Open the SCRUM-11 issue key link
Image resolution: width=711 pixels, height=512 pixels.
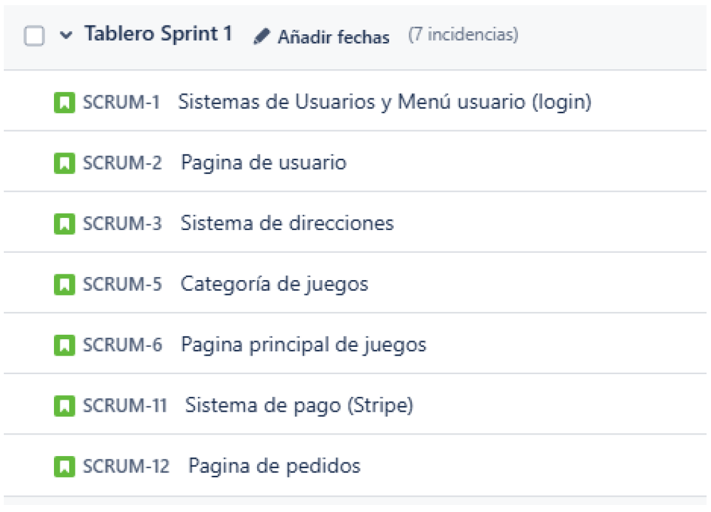point(124,406)
